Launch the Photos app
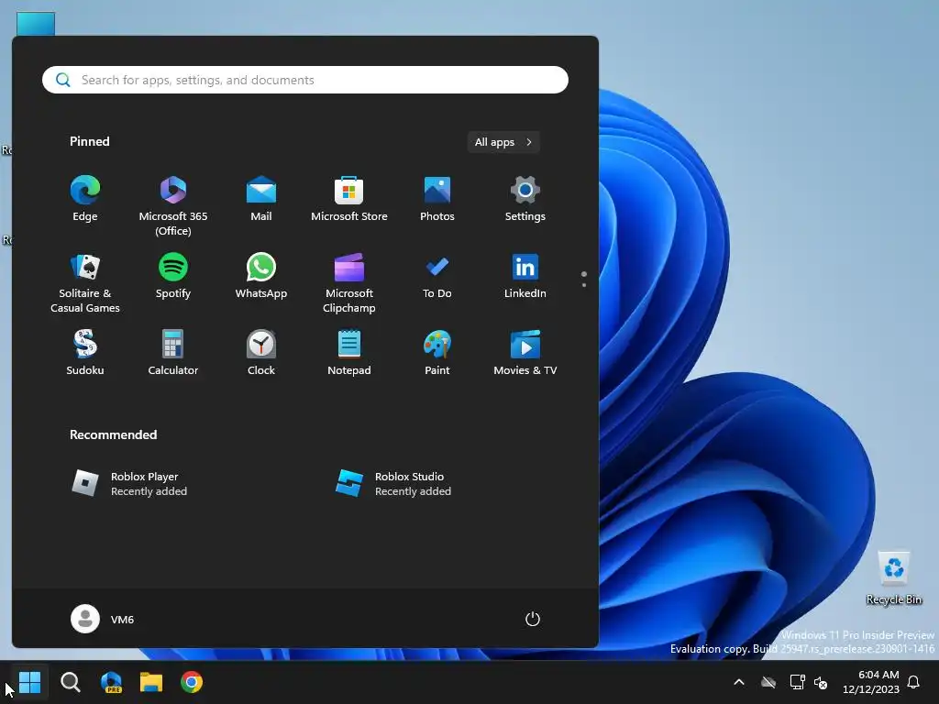939x704 pixels. tap(437, 199)
